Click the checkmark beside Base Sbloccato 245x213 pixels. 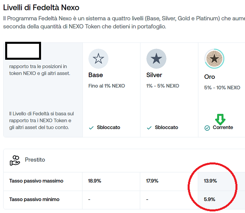click(x=91, y=128)
